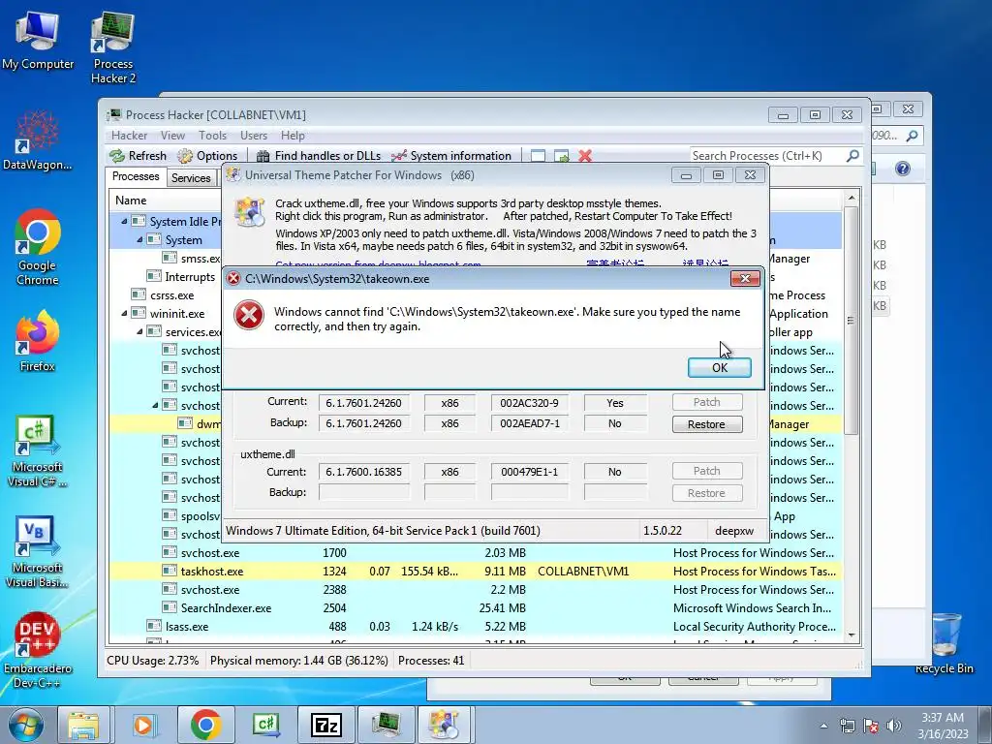Click the help icon in background window
The image size is (992, 744).
click(903, 169)
